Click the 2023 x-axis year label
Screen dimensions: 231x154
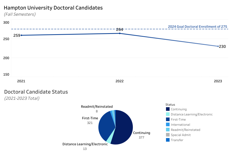click(x=218, y=81)
